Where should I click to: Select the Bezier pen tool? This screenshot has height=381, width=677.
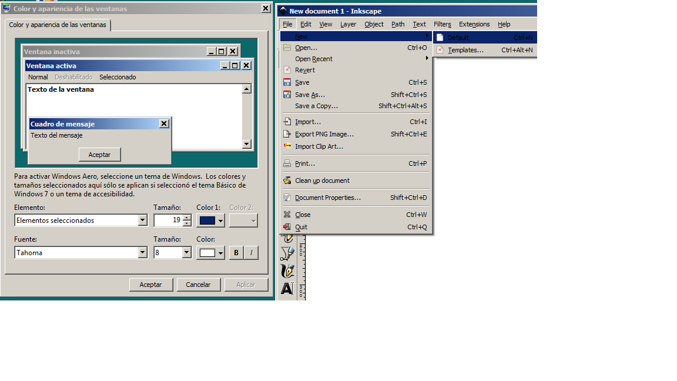pyautogui.click(x=288, y=253)
